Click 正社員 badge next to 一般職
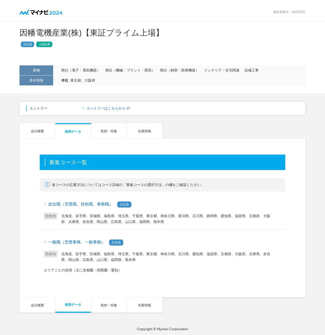The width and height of the screenshot is (325, 335). click(116, 243)
